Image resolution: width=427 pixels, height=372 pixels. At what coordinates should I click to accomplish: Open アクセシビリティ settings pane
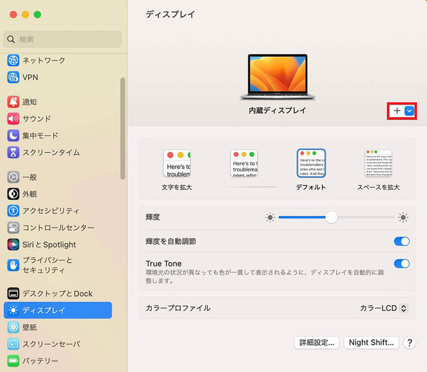(x=58, y=211)
